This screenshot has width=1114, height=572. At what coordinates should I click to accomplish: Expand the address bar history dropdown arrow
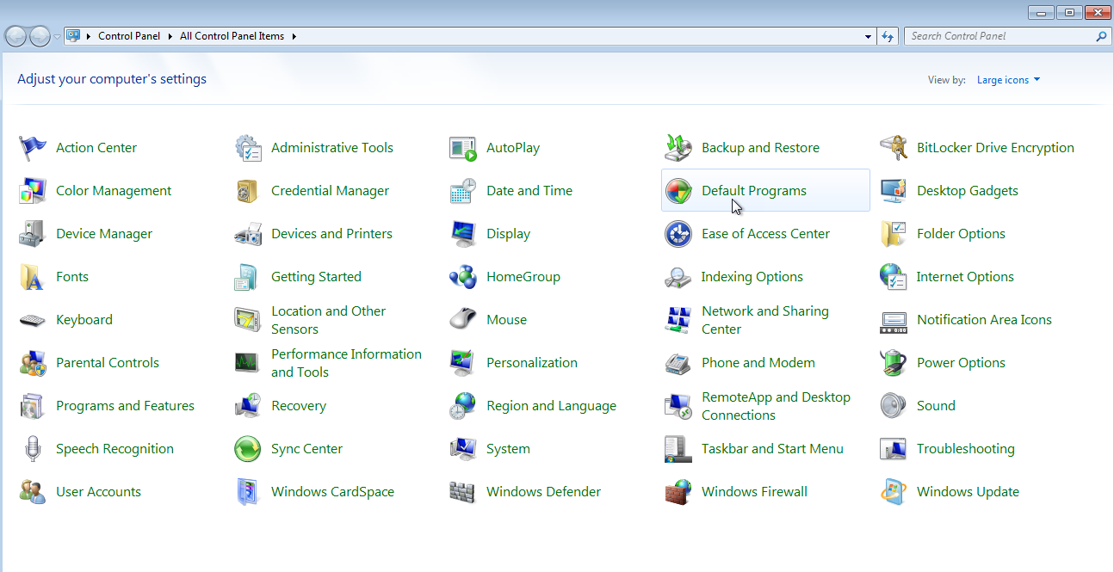pos(868,36)
